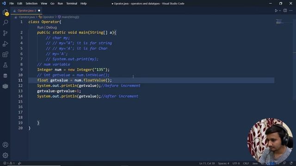This screenshot has width=296, height=166.
Task: Open the Extensions view
Action: (x=5, y=54)
